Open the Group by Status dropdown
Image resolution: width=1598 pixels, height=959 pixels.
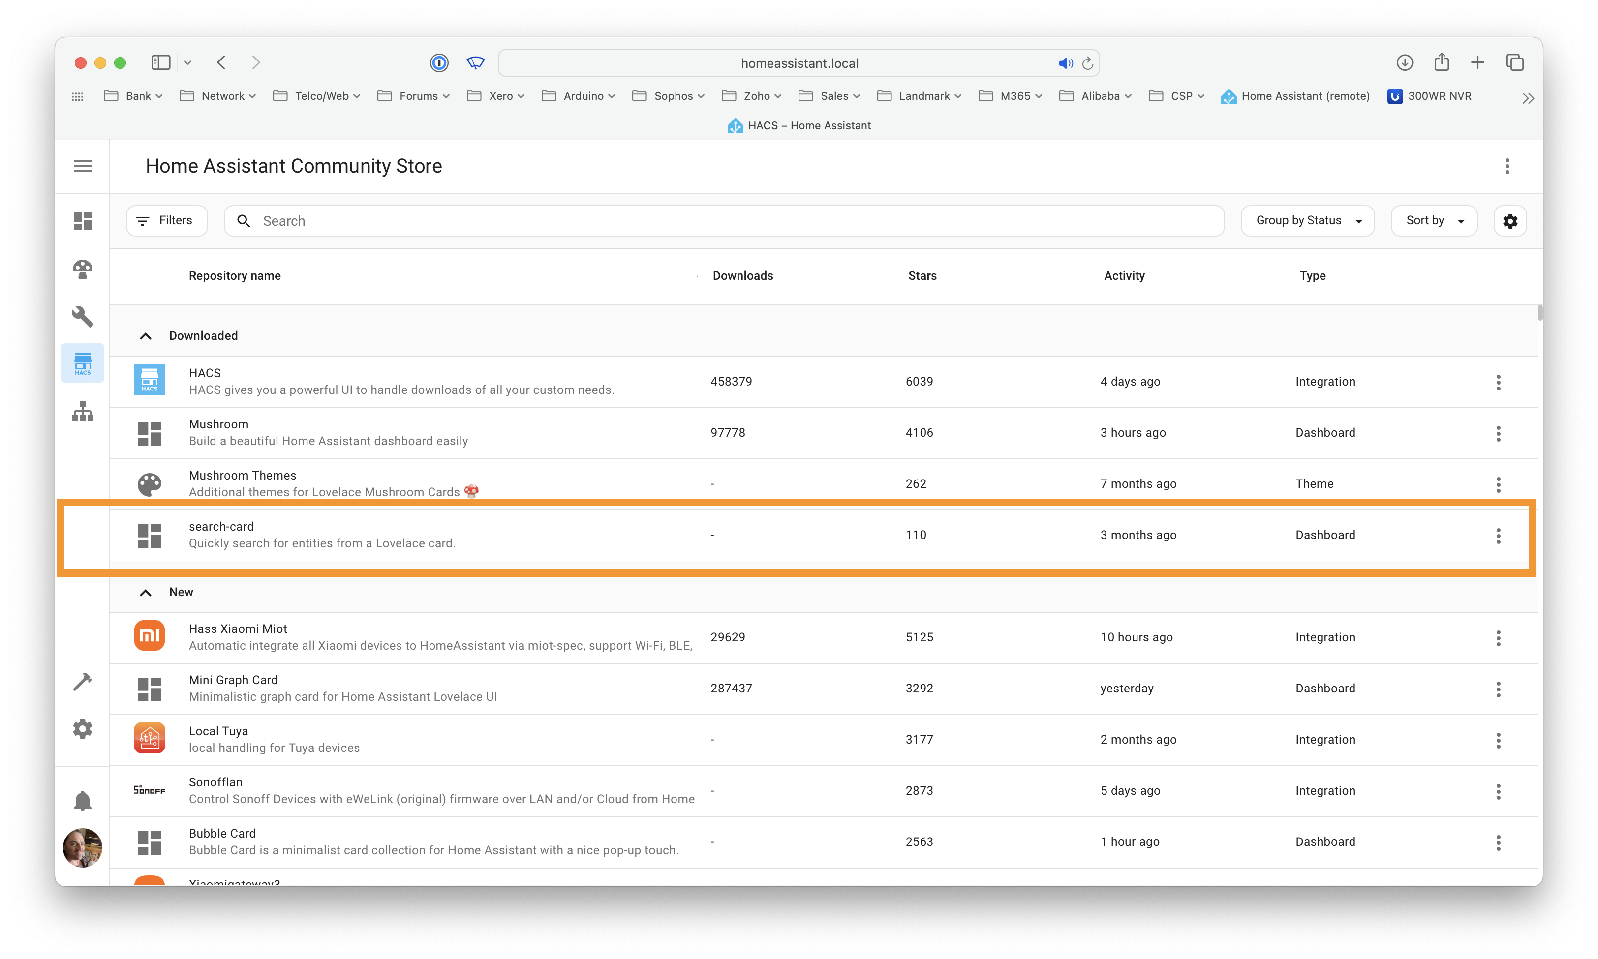[1307, 221]
